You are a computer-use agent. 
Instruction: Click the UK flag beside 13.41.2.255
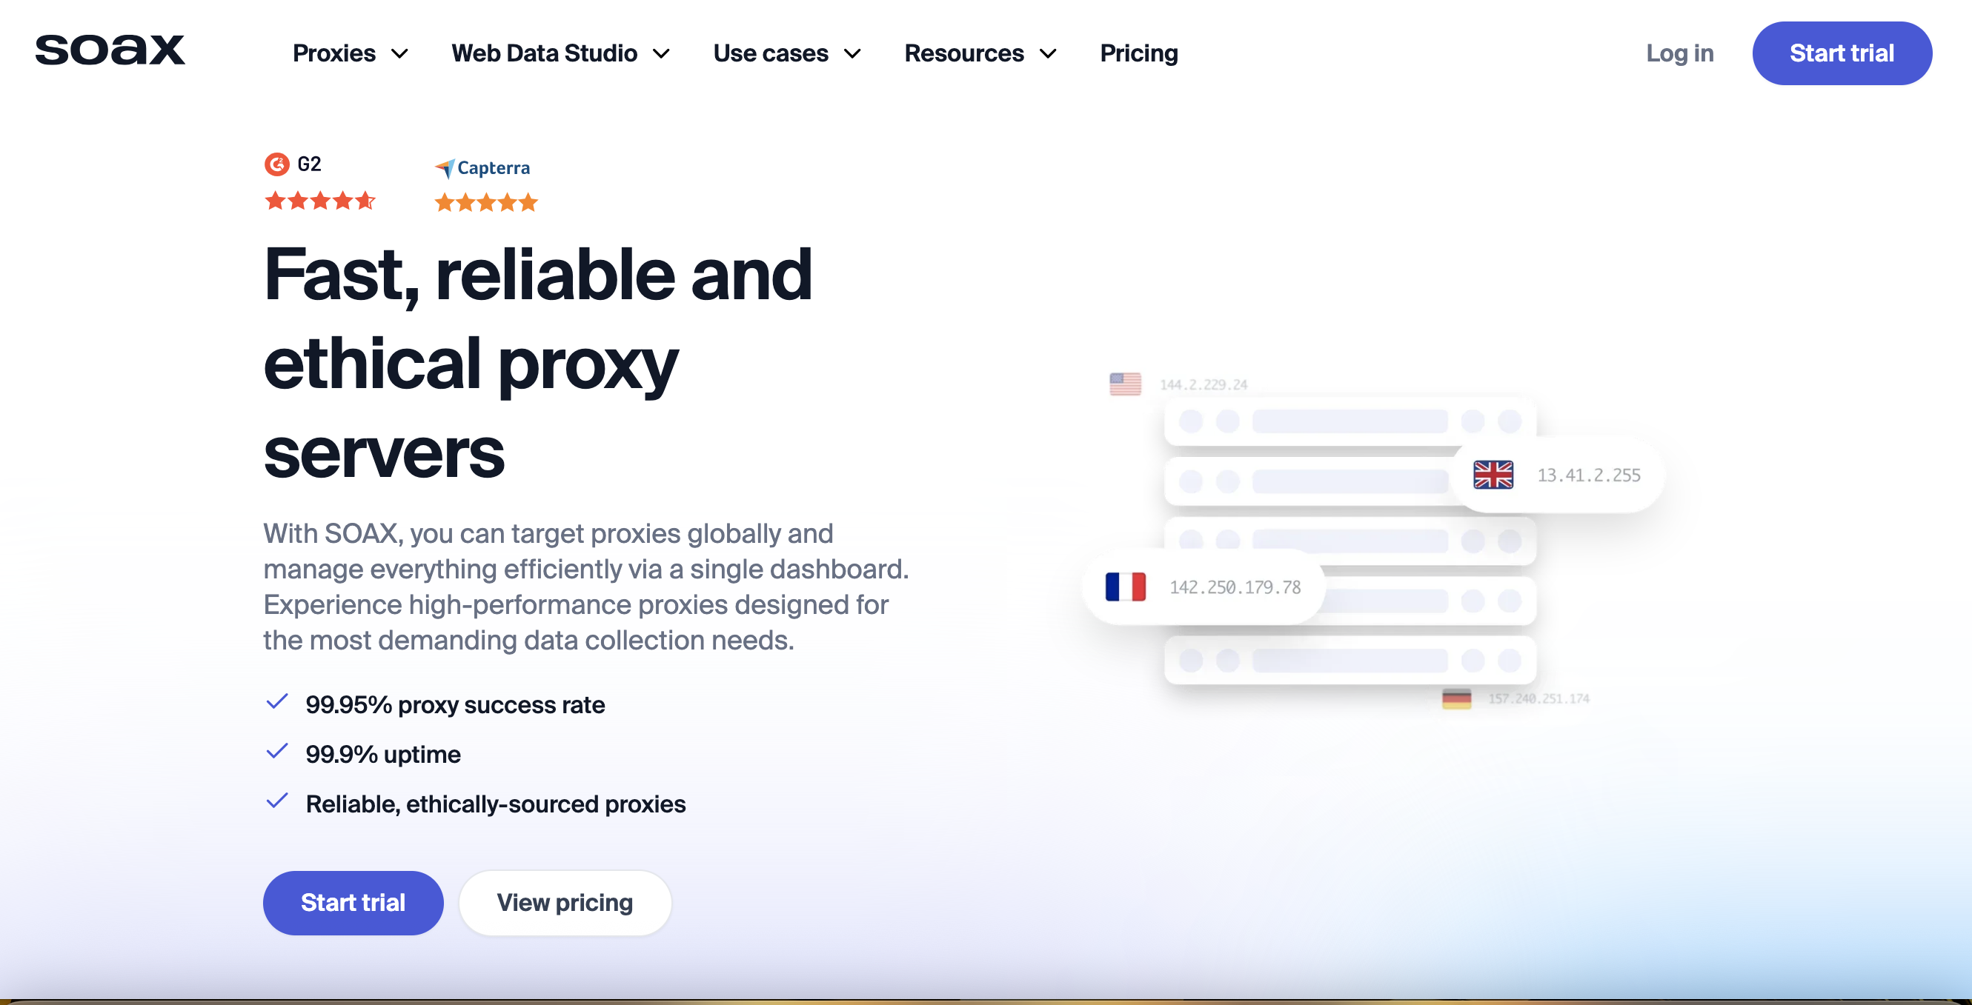coord(1493,474)
